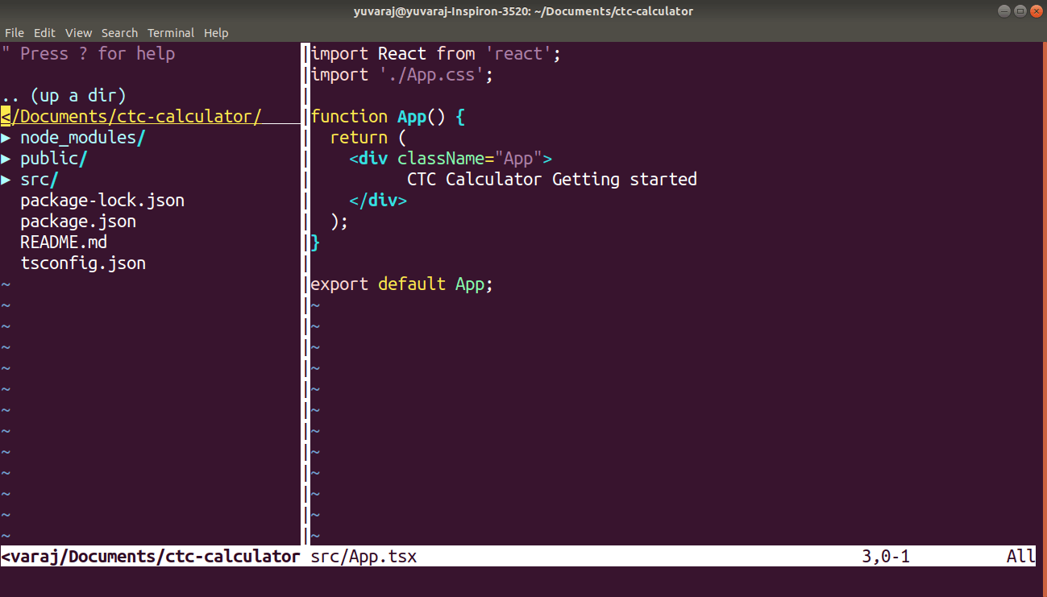The width and height of the screenshot is (1047, 597).
Task: Maximize the terminal window
Action: (x=1020, y=11)
